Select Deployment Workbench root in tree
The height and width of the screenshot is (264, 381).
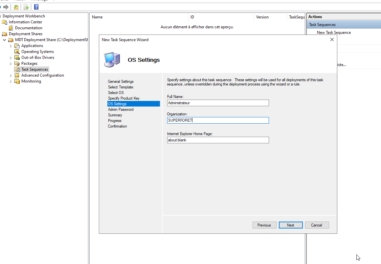24,16
